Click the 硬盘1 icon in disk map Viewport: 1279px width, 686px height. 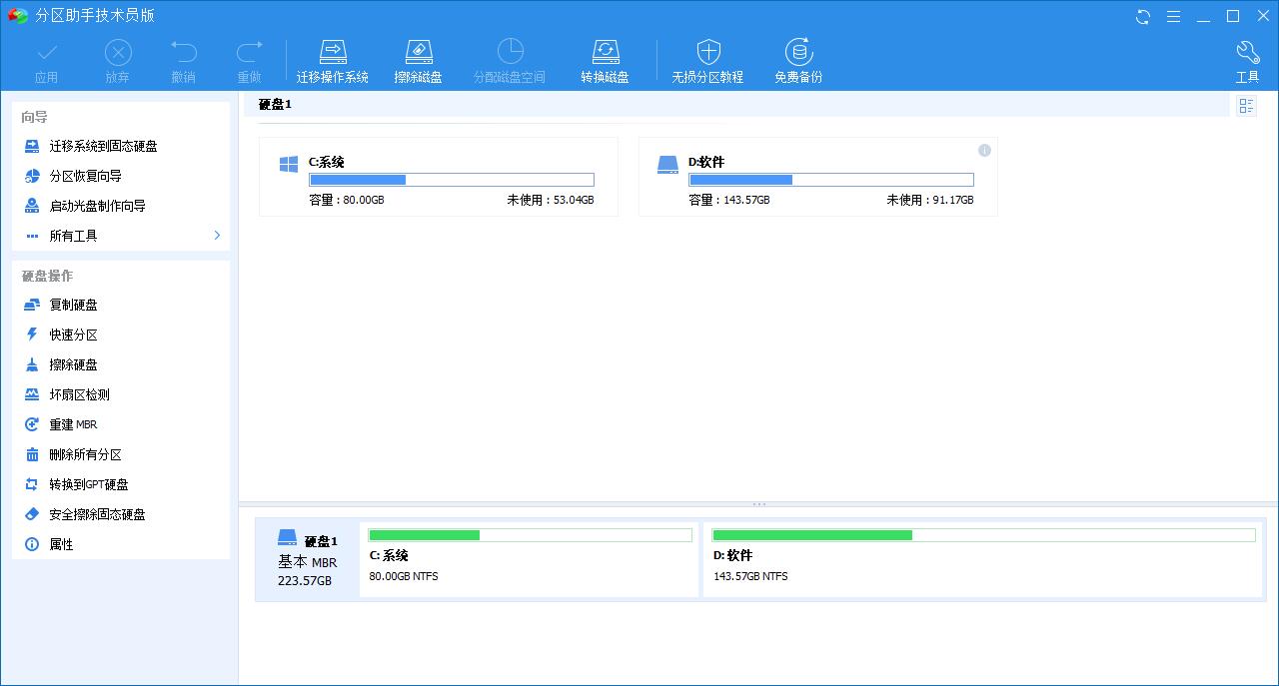tap(288, 537)
